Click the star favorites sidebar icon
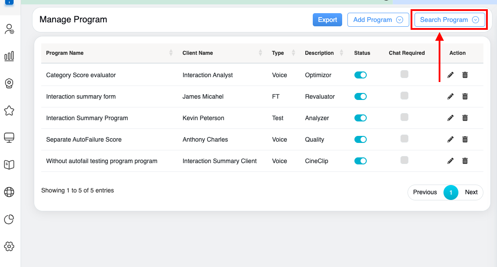Image resolution: width=497 pixels, height=267 pixels. click(x=9, y=111)
